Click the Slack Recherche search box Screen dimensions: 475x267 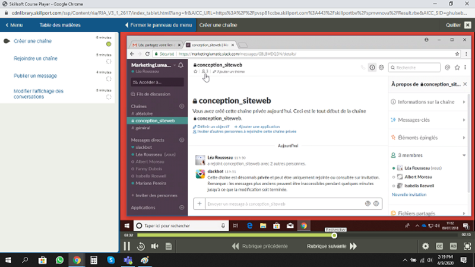pyautogui.click(x=414, y=68)
